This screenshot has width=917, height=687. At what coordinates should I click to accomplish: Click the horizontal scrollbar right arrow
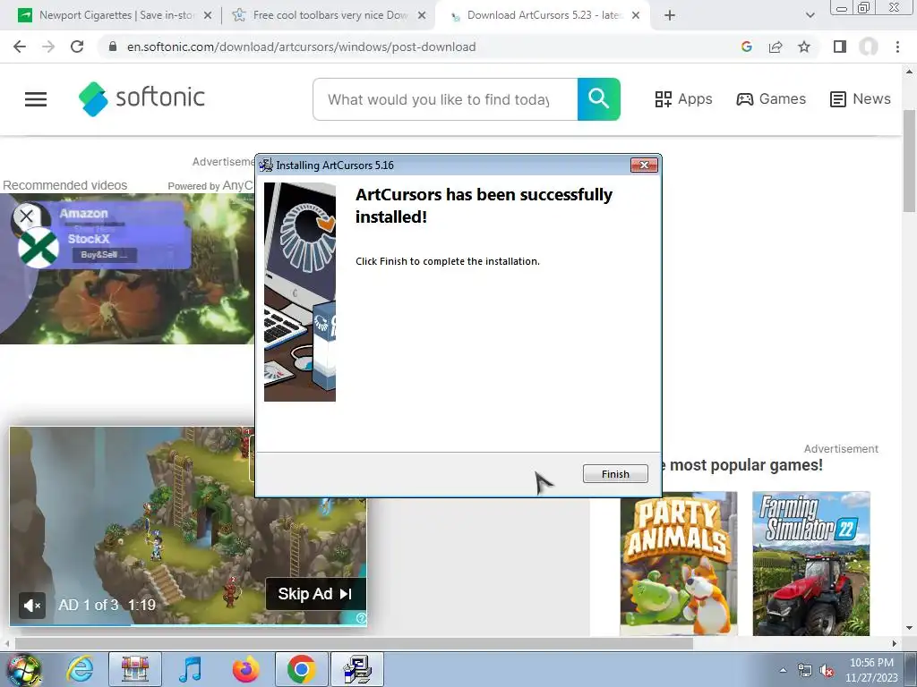[x=895, y=644]
